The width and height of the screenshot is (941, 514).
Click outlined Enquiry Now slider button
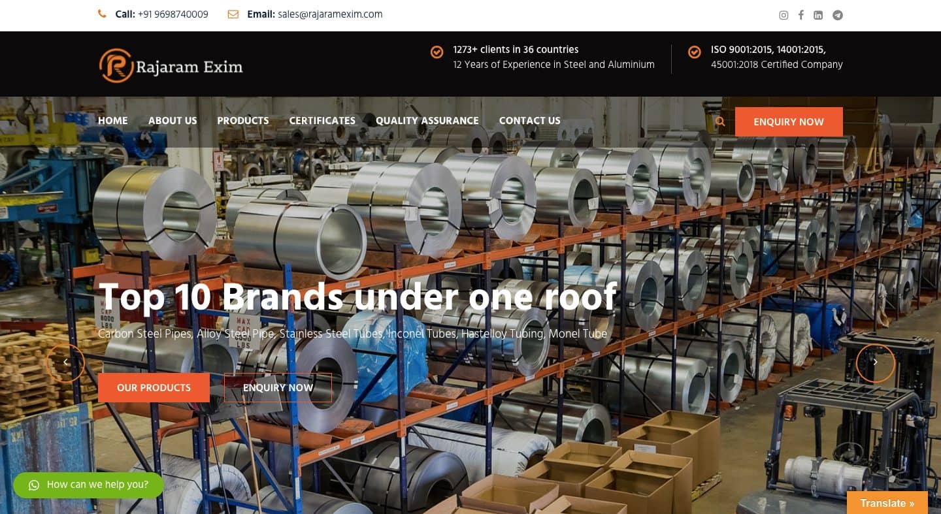[278, 387]
